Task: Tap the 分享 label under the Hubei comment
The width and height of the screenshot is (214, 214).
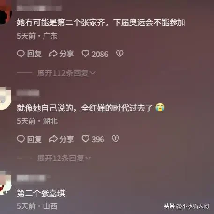Action: pyautogui.click(x=66, y=139)
